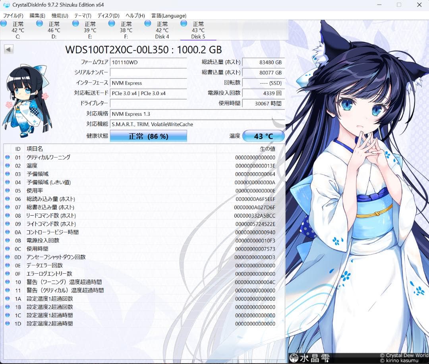Click the 43 °C temperature button

point(263,136)
